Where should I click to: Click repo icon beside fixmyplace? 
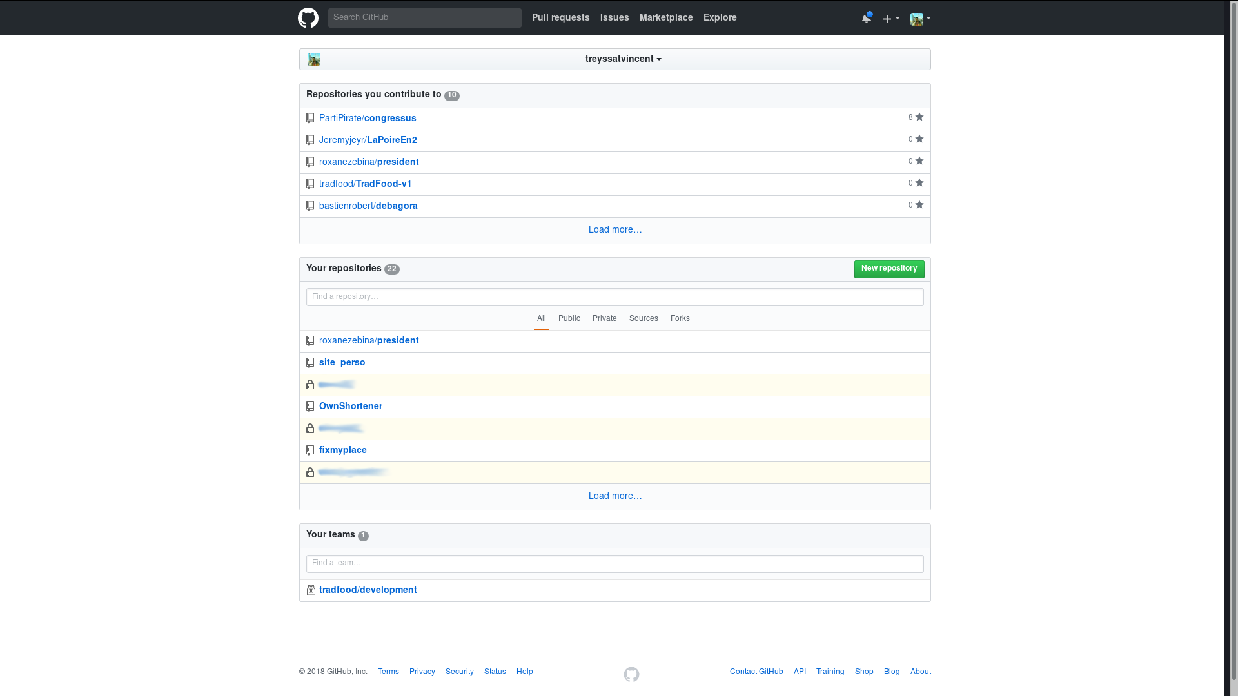pos(310,450)
